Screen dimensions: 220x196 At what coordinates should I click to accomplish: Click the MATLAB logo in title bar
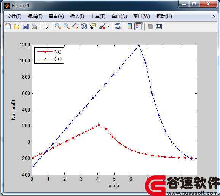click(7, 6)
